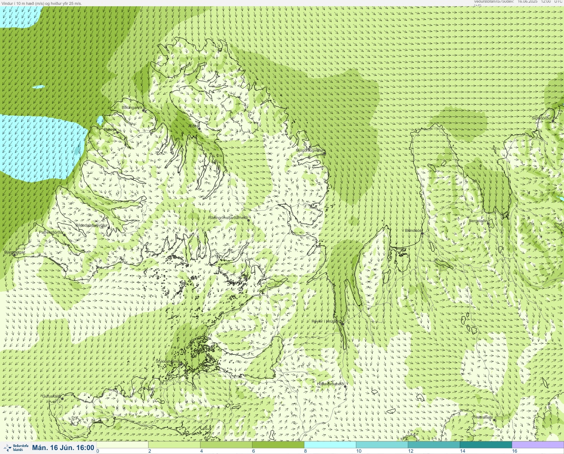Click the '16.06.2025 12:00 UTC' run time
Viewport: 564px width, 454px height.
(x=540, y=2)
